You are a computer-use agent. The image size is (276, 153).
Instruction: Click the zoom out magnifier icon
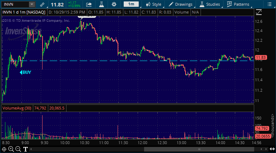pyautogui.click(x=18, y=149)
